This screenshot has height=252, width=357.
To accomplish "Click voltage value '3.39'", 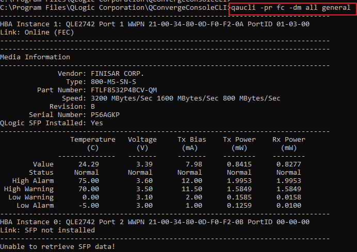I will pyautogui.click(x=144, y=164).
